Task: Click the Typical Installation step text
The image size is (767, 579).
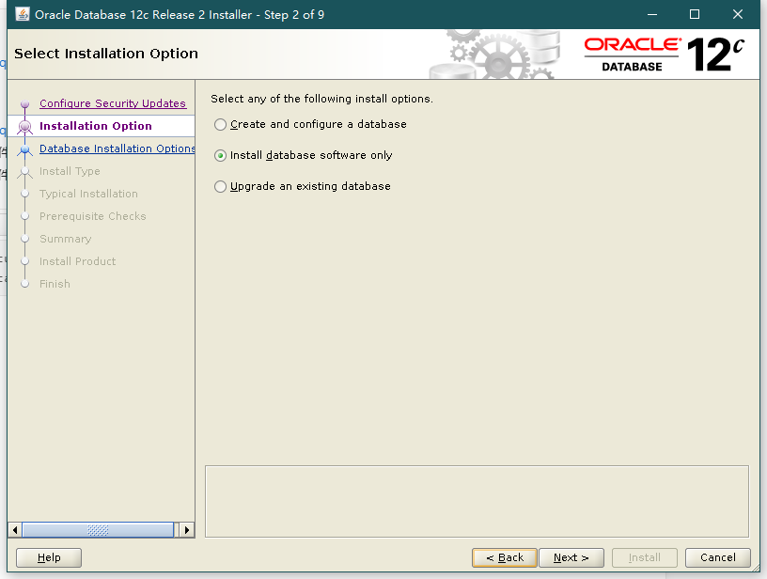Action: [88, 194]
